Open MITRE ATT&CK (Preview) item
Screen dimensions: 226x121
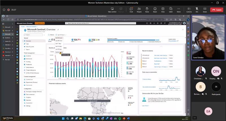(32, 73)
